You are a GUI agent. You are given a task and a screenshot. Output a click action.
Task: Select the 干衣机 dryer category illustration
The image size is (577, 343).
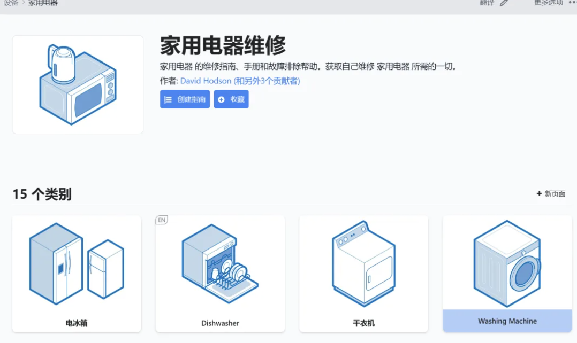(x=363, y=263)
